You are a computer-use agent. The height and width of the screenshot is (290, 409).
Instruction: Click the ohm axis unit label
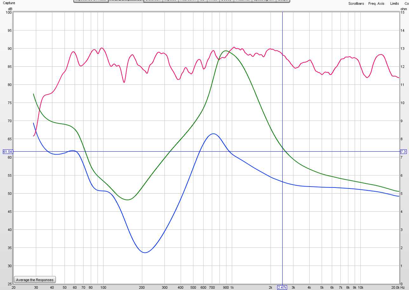[x=404, y=9]
